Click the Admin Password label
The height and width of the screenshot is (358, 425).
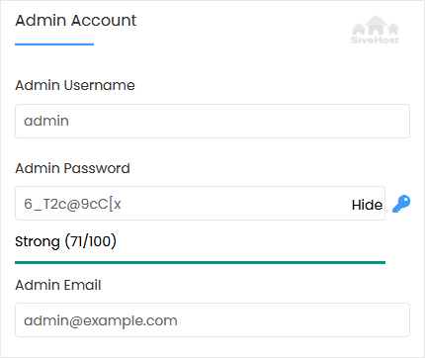point(72,168)
